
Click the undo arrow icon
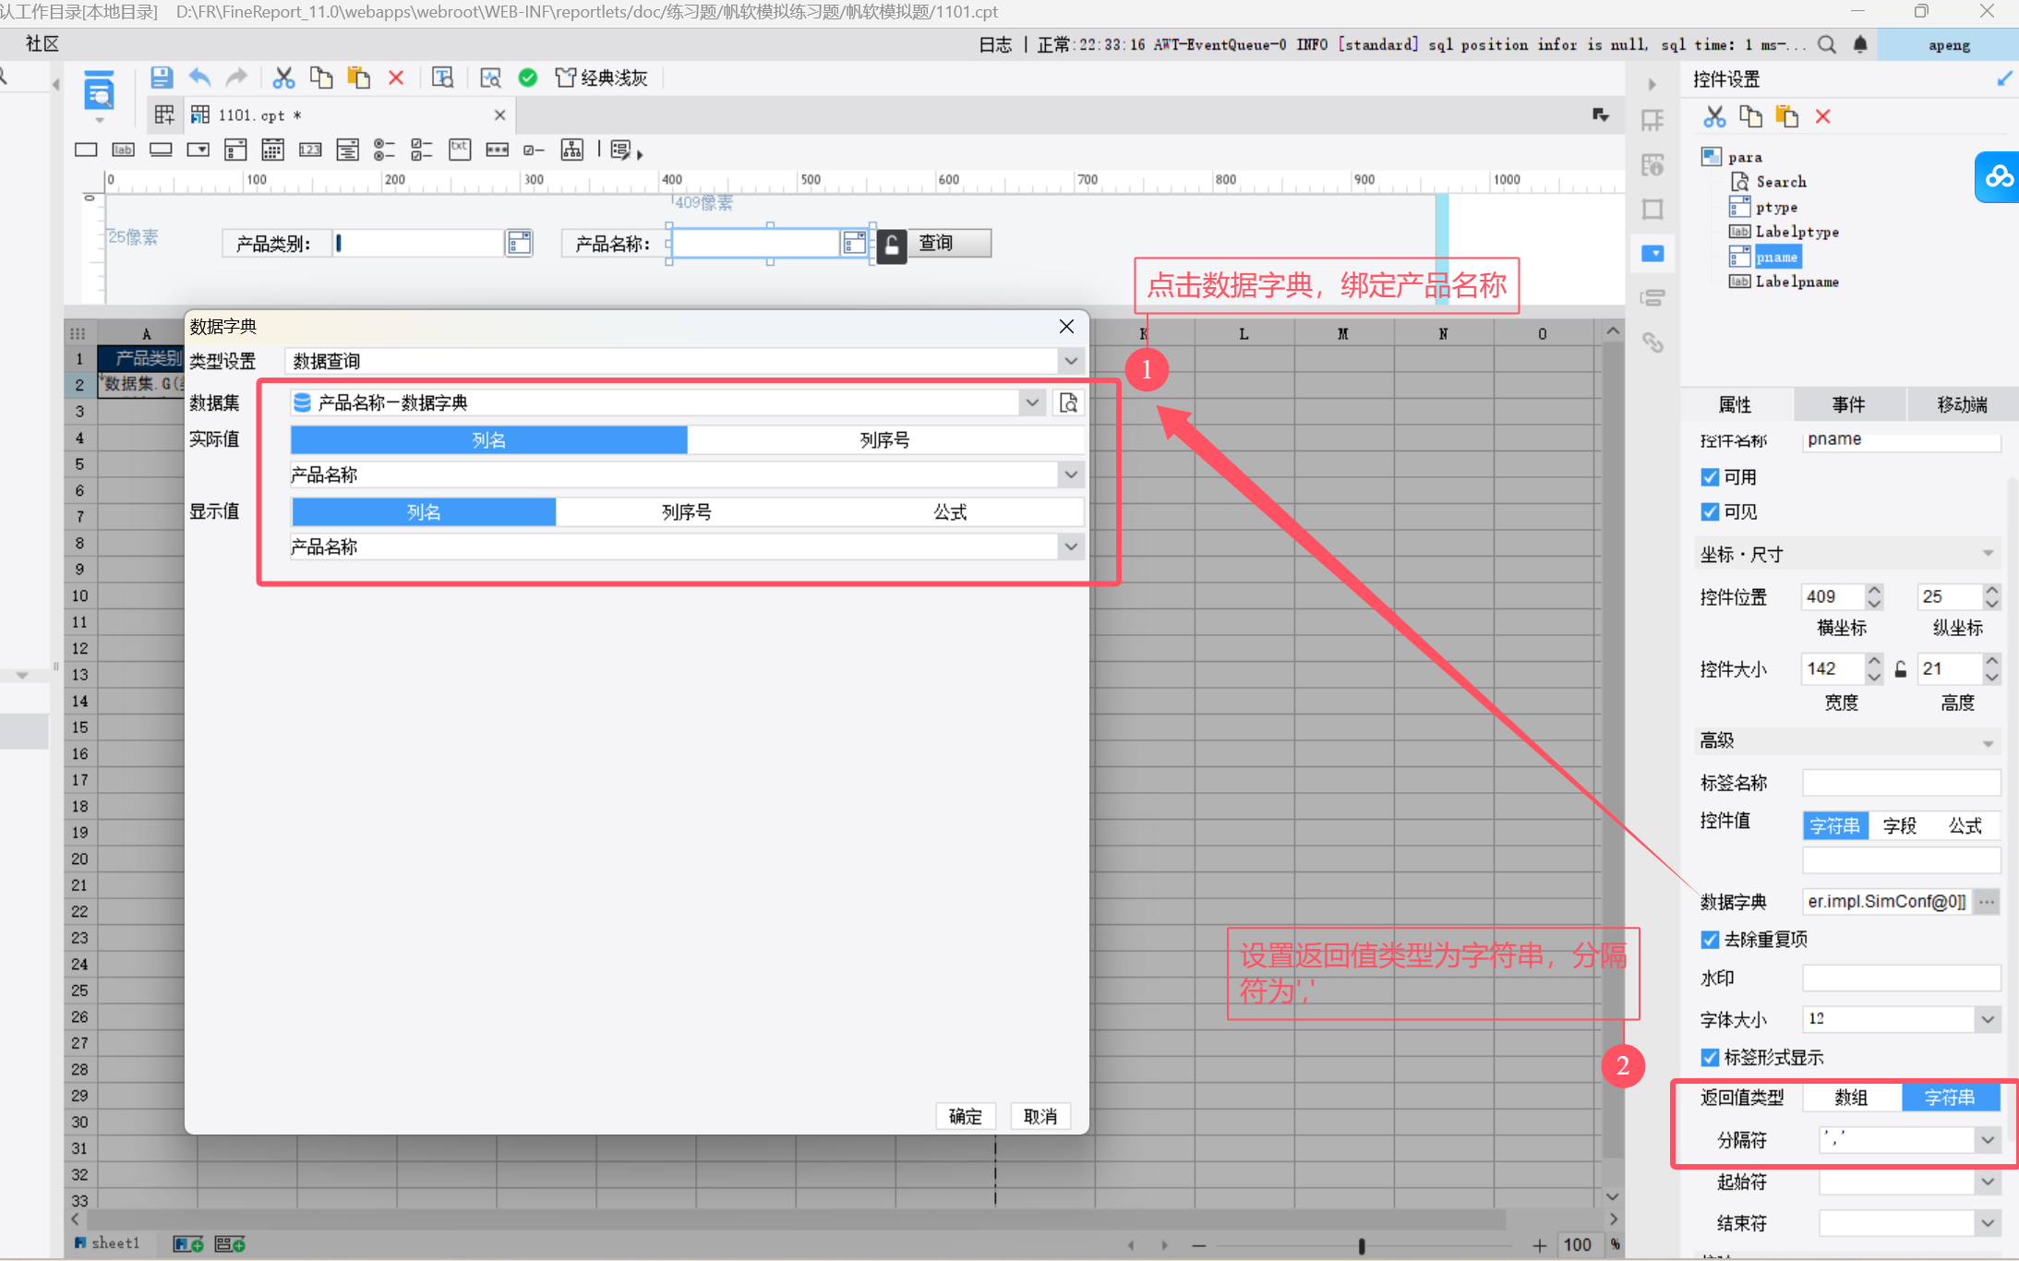[x=199, y=78]
